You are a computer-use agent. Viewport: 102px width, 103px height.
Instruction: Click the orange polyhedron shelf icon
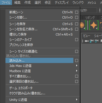click(82, 25)
